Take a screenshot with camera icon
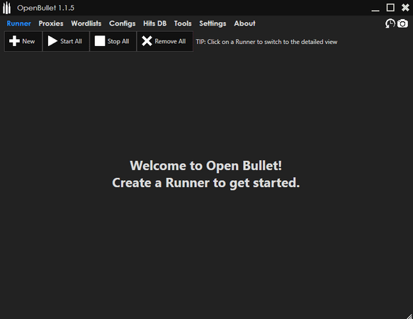The image size is (413, 319). (x=402, y=23)
